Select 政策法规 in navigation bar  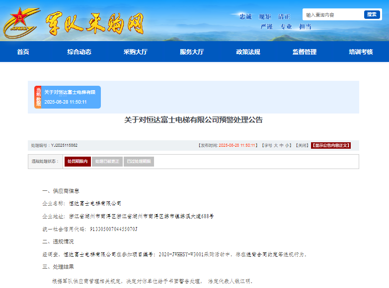tap(248, 52)
